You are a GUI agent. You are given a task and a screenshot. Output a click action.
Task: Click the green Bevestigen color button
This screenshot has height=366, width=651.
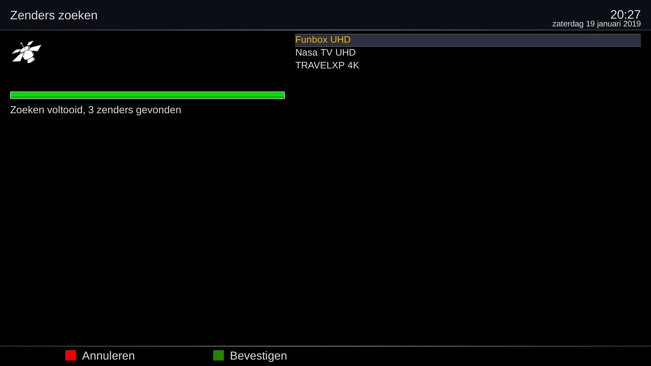tap(219, 355)
